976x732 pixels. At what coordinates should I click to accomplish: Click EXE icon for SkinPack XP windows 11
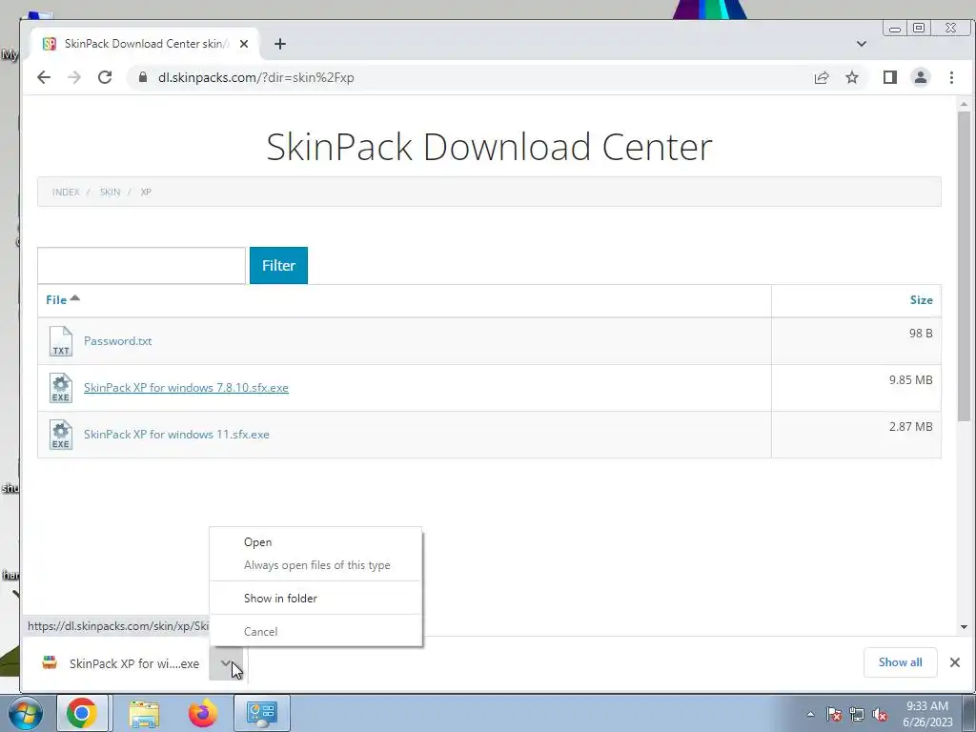click(x=60, y=435)
